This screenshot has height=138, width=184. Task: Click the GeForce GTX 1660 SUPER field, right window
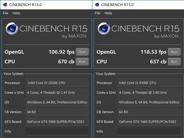pos(149,122)
